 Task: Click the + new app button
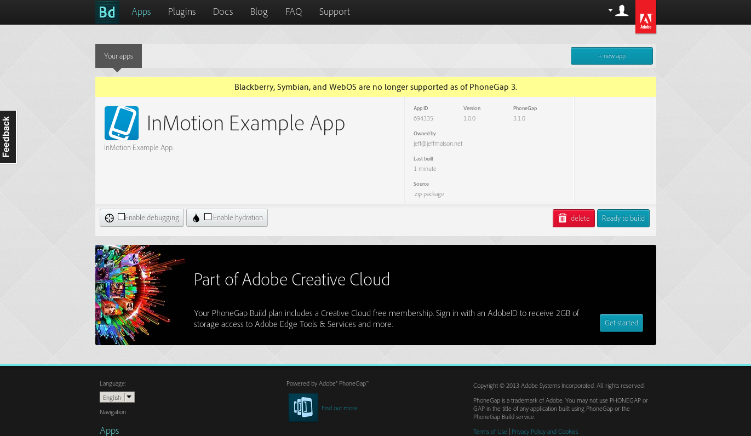(x=611, y=56)
